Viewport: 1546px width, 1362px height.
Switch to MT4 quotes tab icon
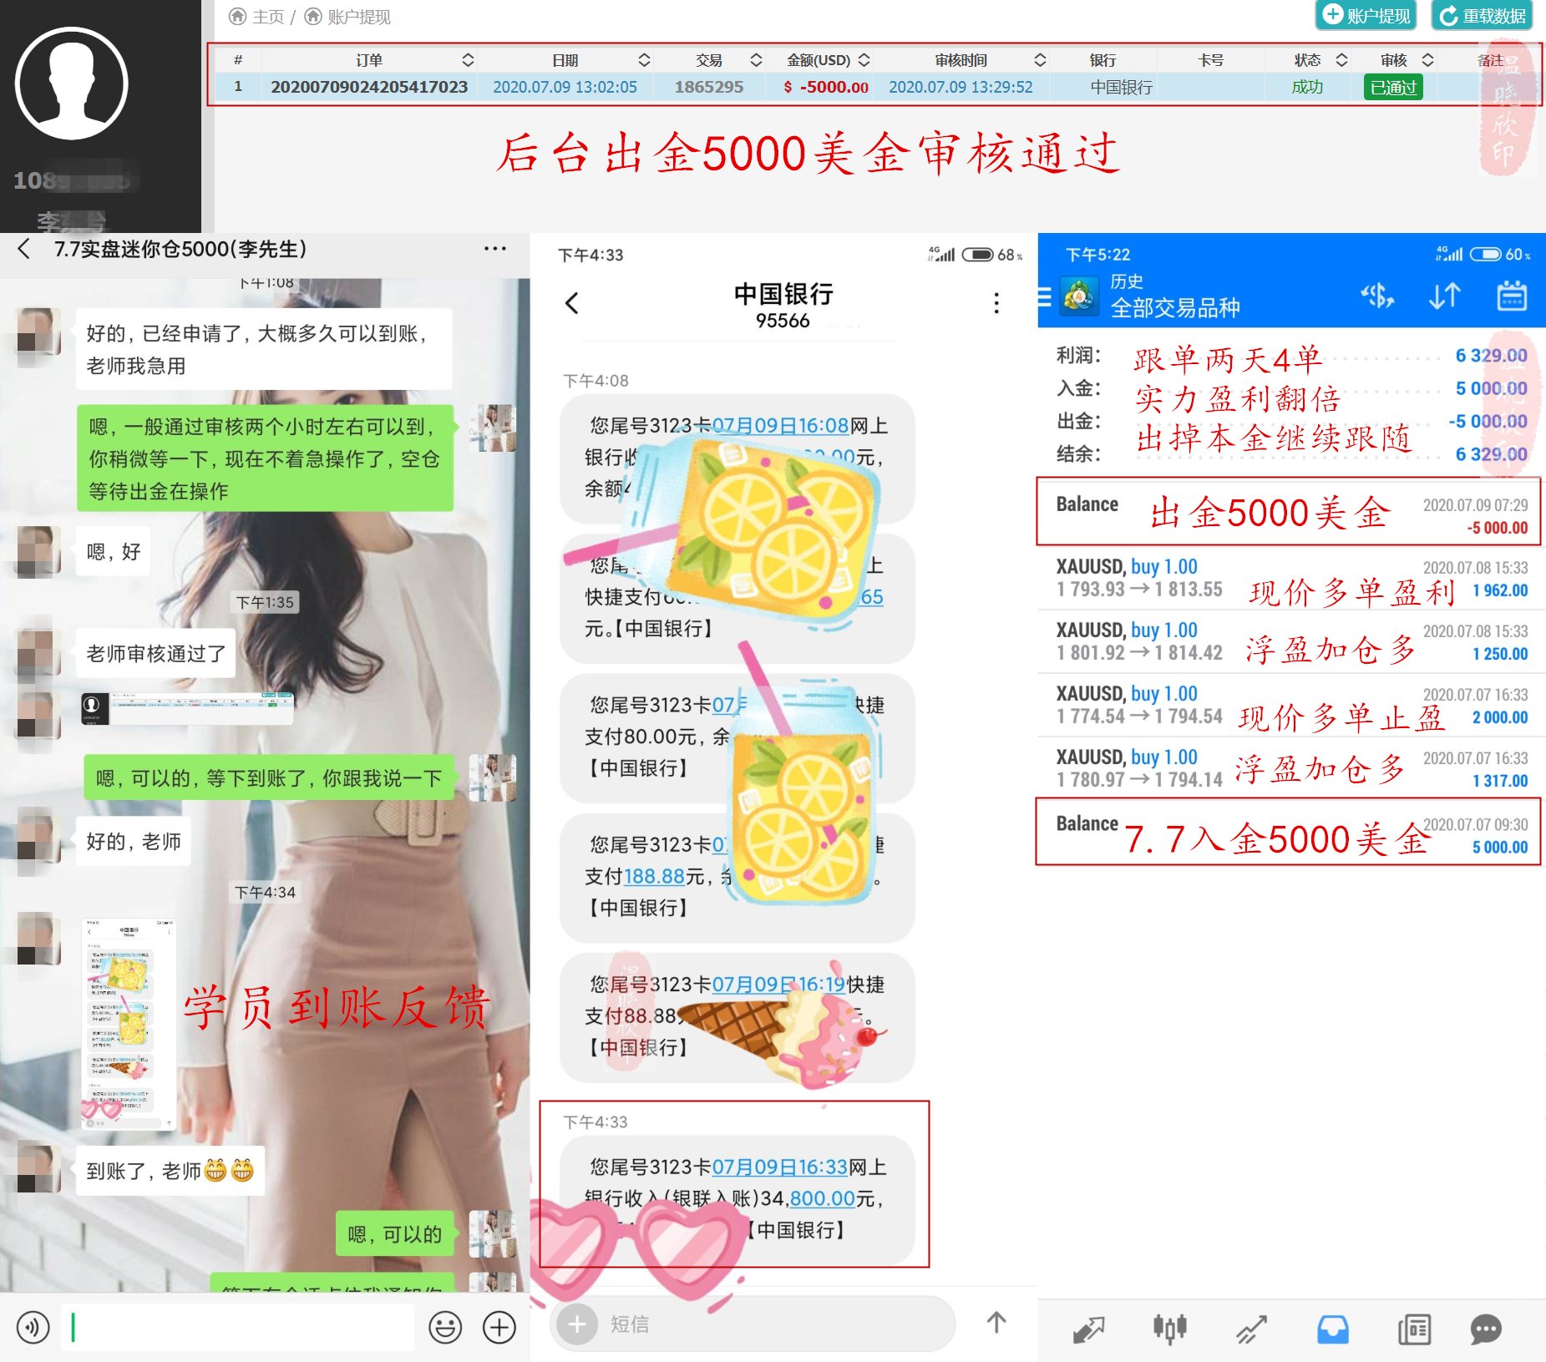click(1089, 1329)
